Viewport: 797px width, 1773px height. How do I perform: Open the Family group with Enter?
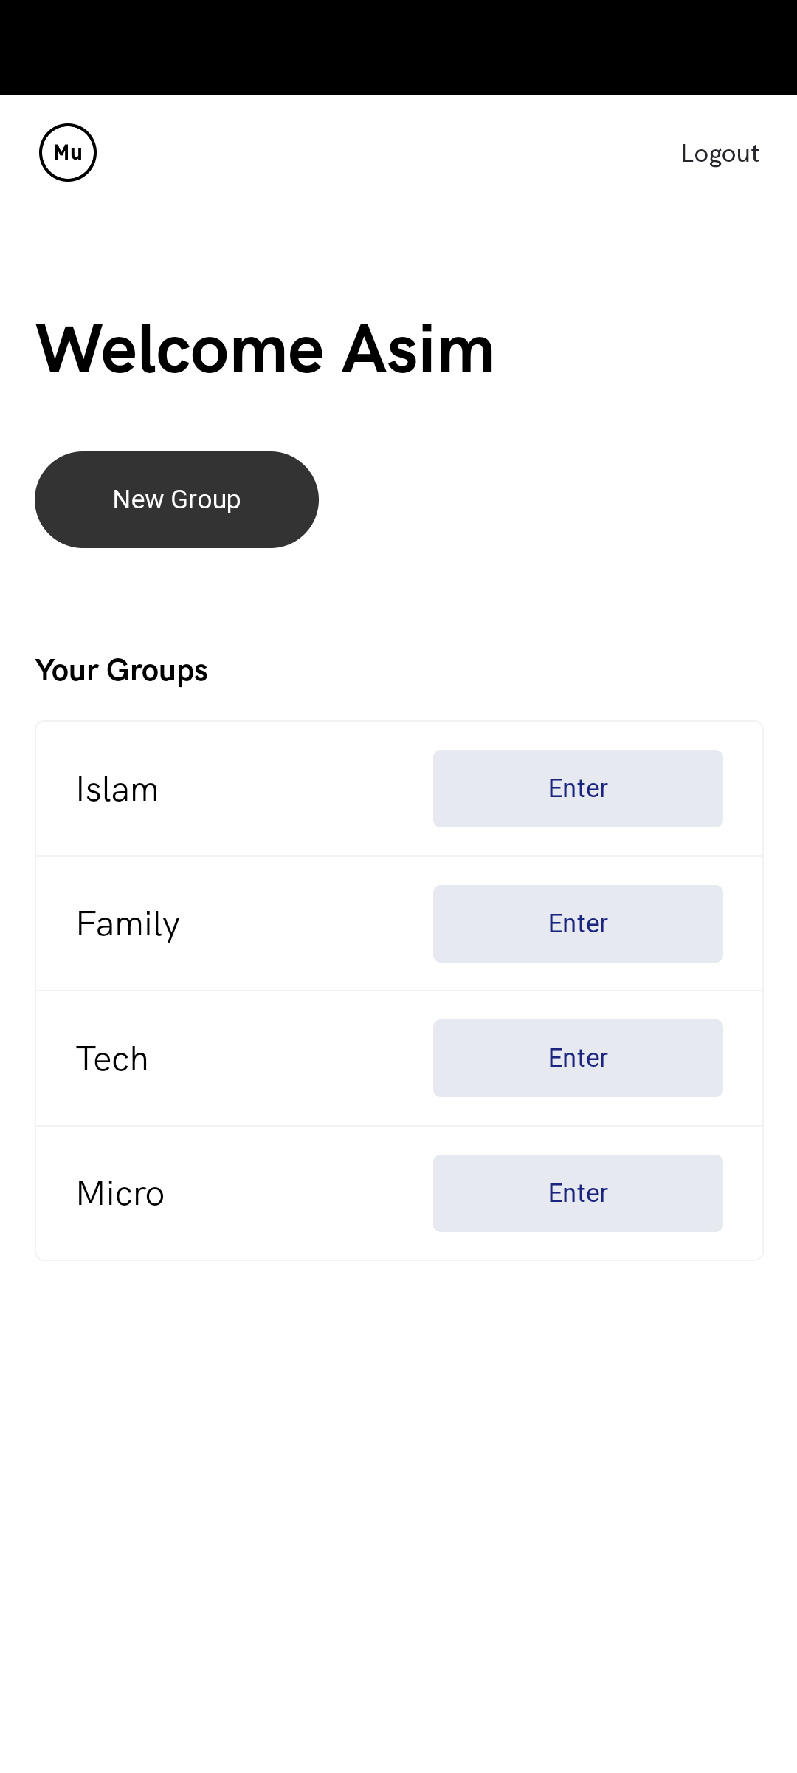pos(578,923)
